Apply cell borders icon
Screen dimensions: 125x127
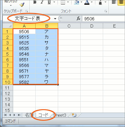point(63,2)
